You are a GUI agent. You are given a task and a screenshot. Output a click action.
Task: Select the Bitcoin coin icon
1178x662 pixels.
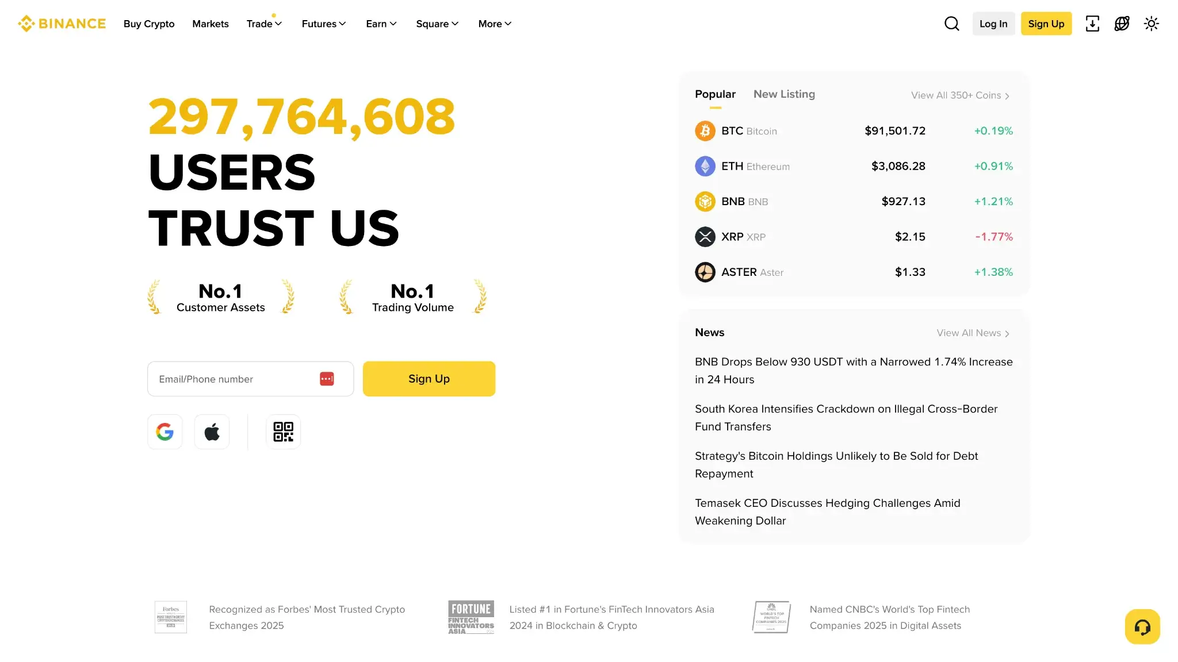tap(705, 130)
